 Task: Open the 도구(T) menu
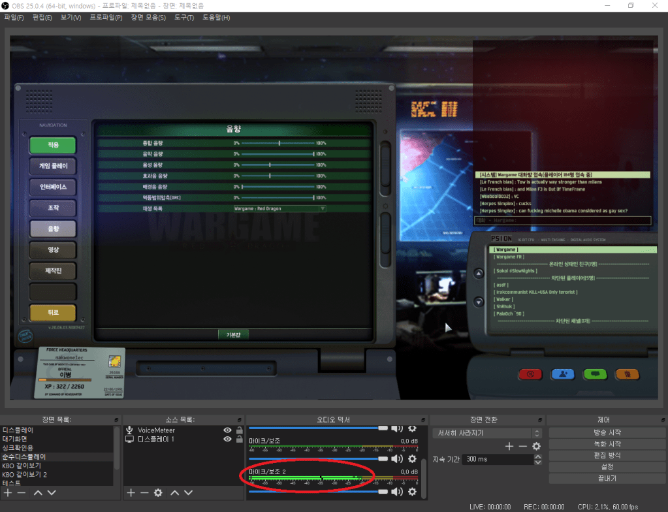[184, 17]
